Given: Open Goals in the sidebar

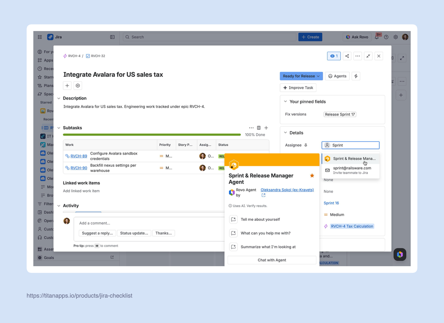Looking at the screenshot, I should coord(49,258).
